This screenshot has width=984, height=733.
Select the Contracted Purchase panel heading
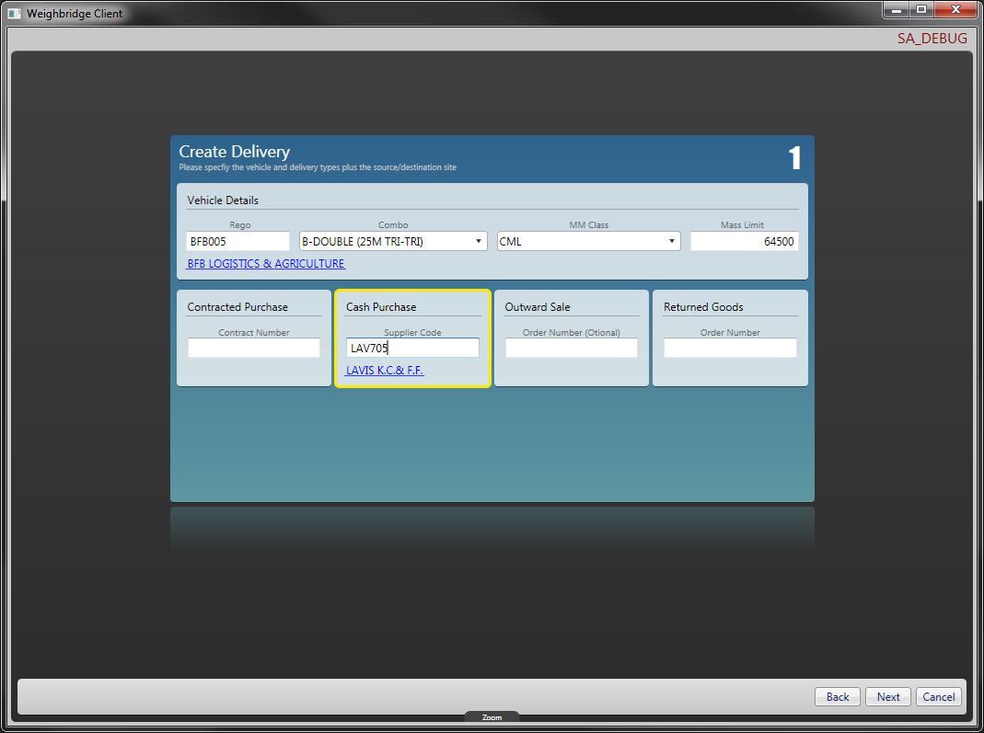click(x=237, y=307)
